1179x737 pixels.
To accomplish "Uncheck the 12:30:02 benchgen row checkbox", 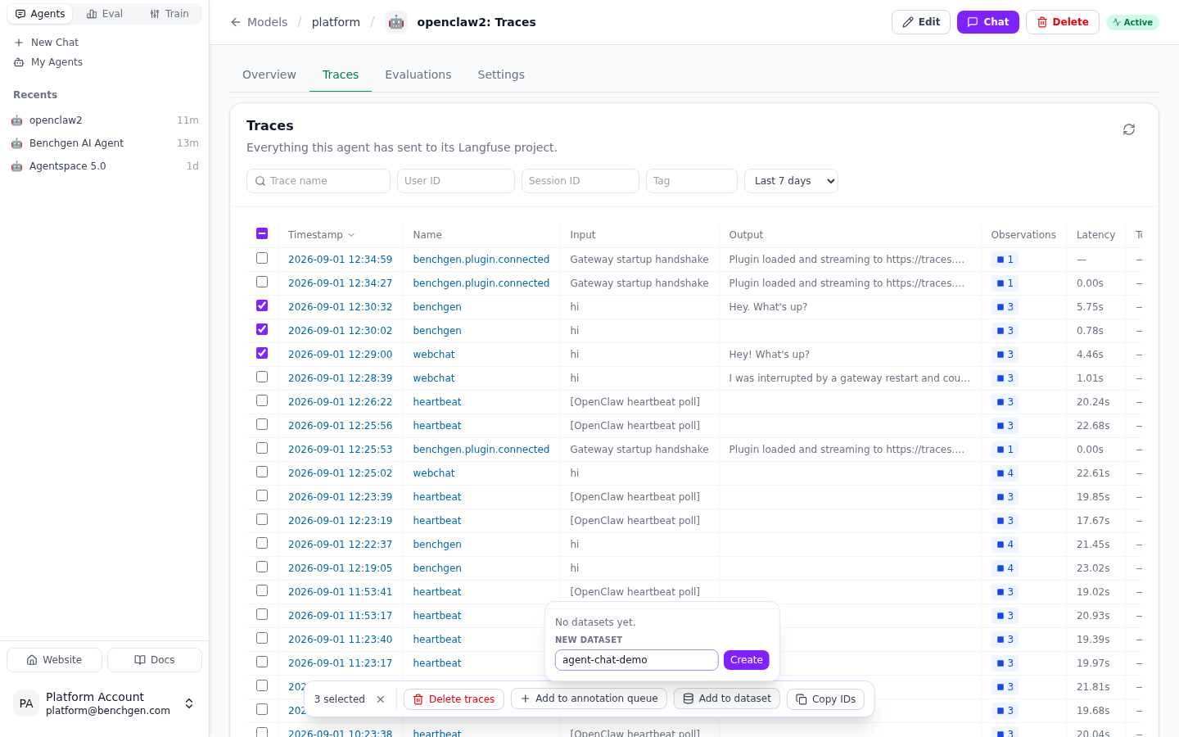I will 262,329.
